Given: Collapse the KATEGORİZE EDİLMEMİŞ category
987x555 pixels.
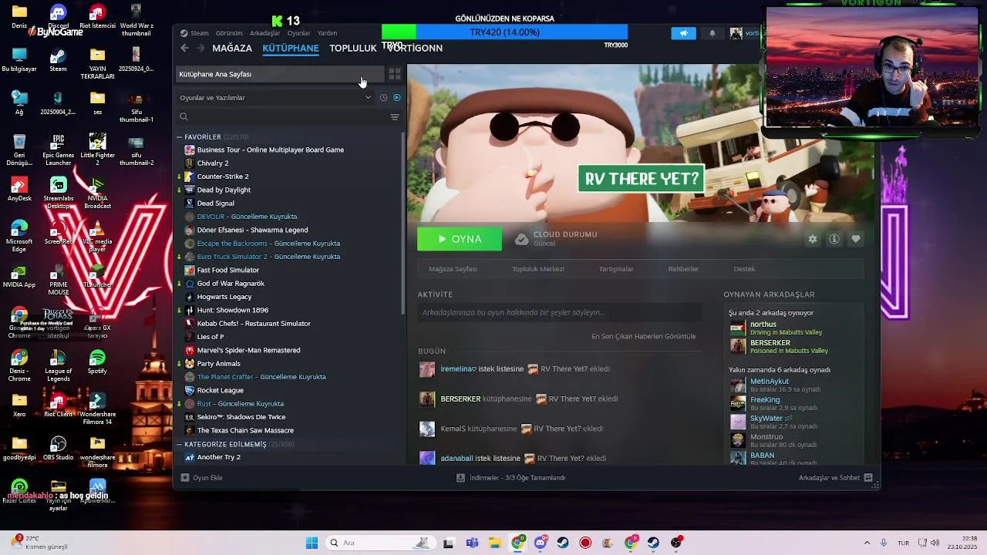Looking at the screenshot, I should 179,445.
